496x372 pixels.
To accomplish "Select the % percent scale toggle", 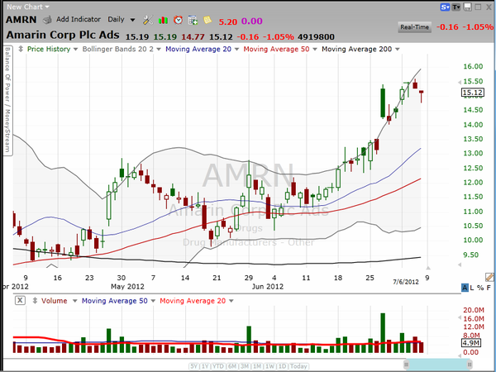I will click(480, 288).
